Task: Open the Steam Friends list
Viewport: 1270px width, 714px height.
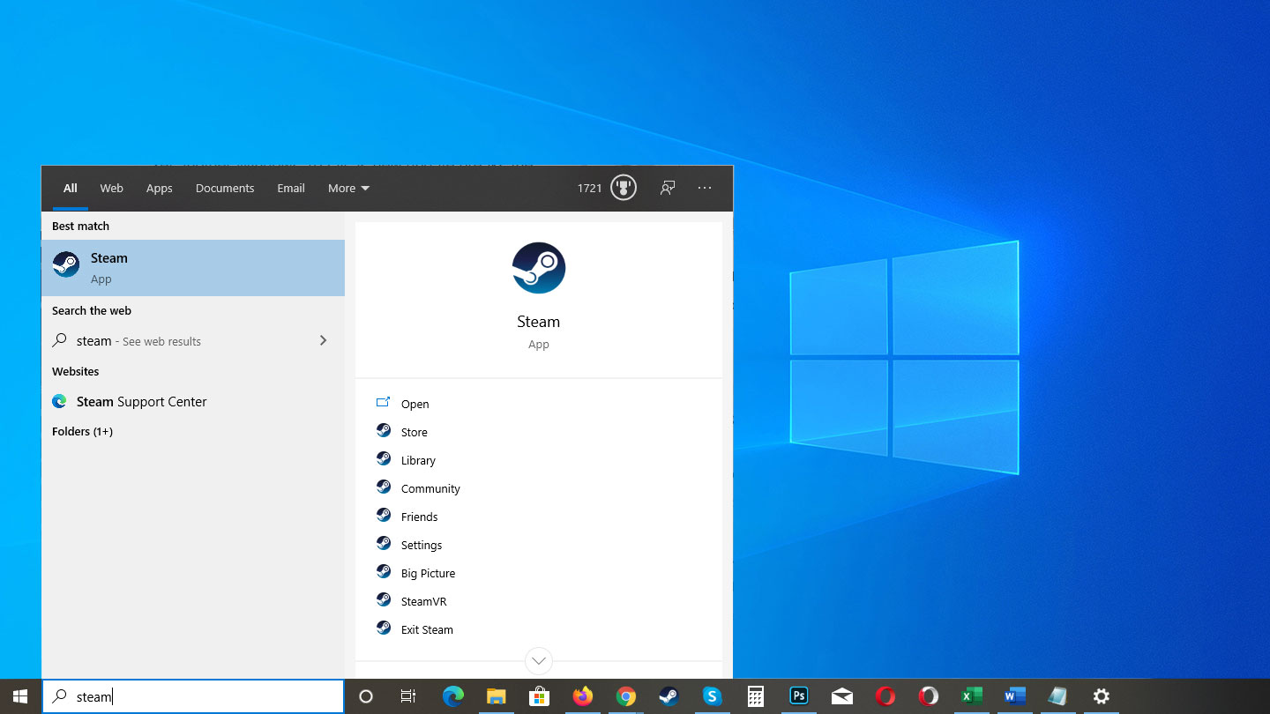Action: pyautogui.click(x=419, y=516)
